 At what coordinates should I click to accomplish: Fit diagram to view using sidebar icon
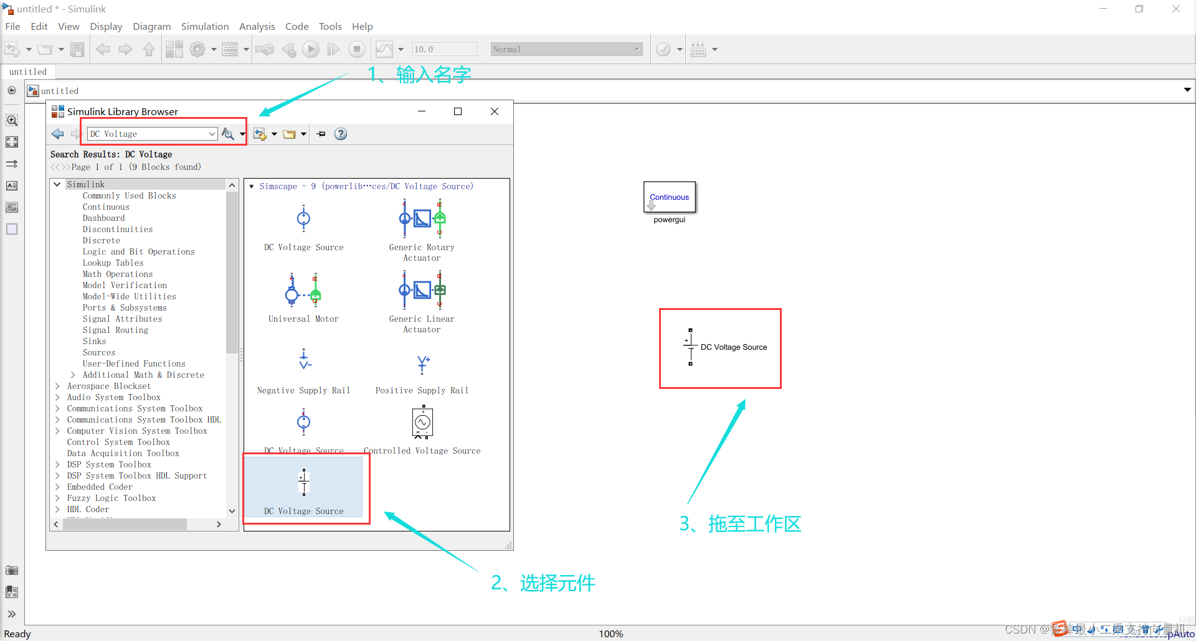(12, 142)
